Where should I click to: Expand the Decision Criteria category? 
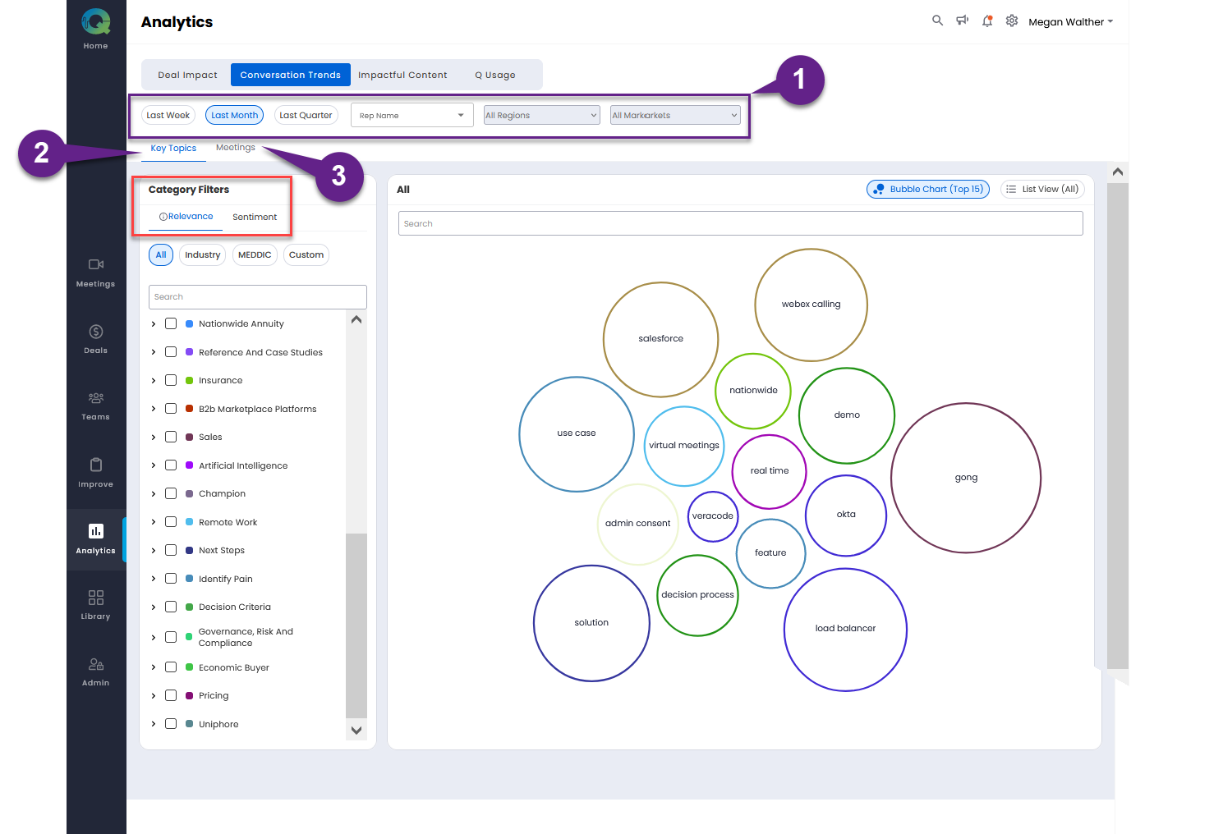coord(154,607)
